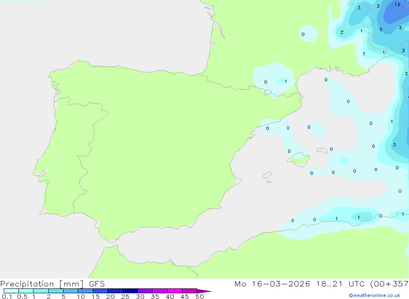Click the '35' legend scale label

pyautogui.click(x=155, y=297)
